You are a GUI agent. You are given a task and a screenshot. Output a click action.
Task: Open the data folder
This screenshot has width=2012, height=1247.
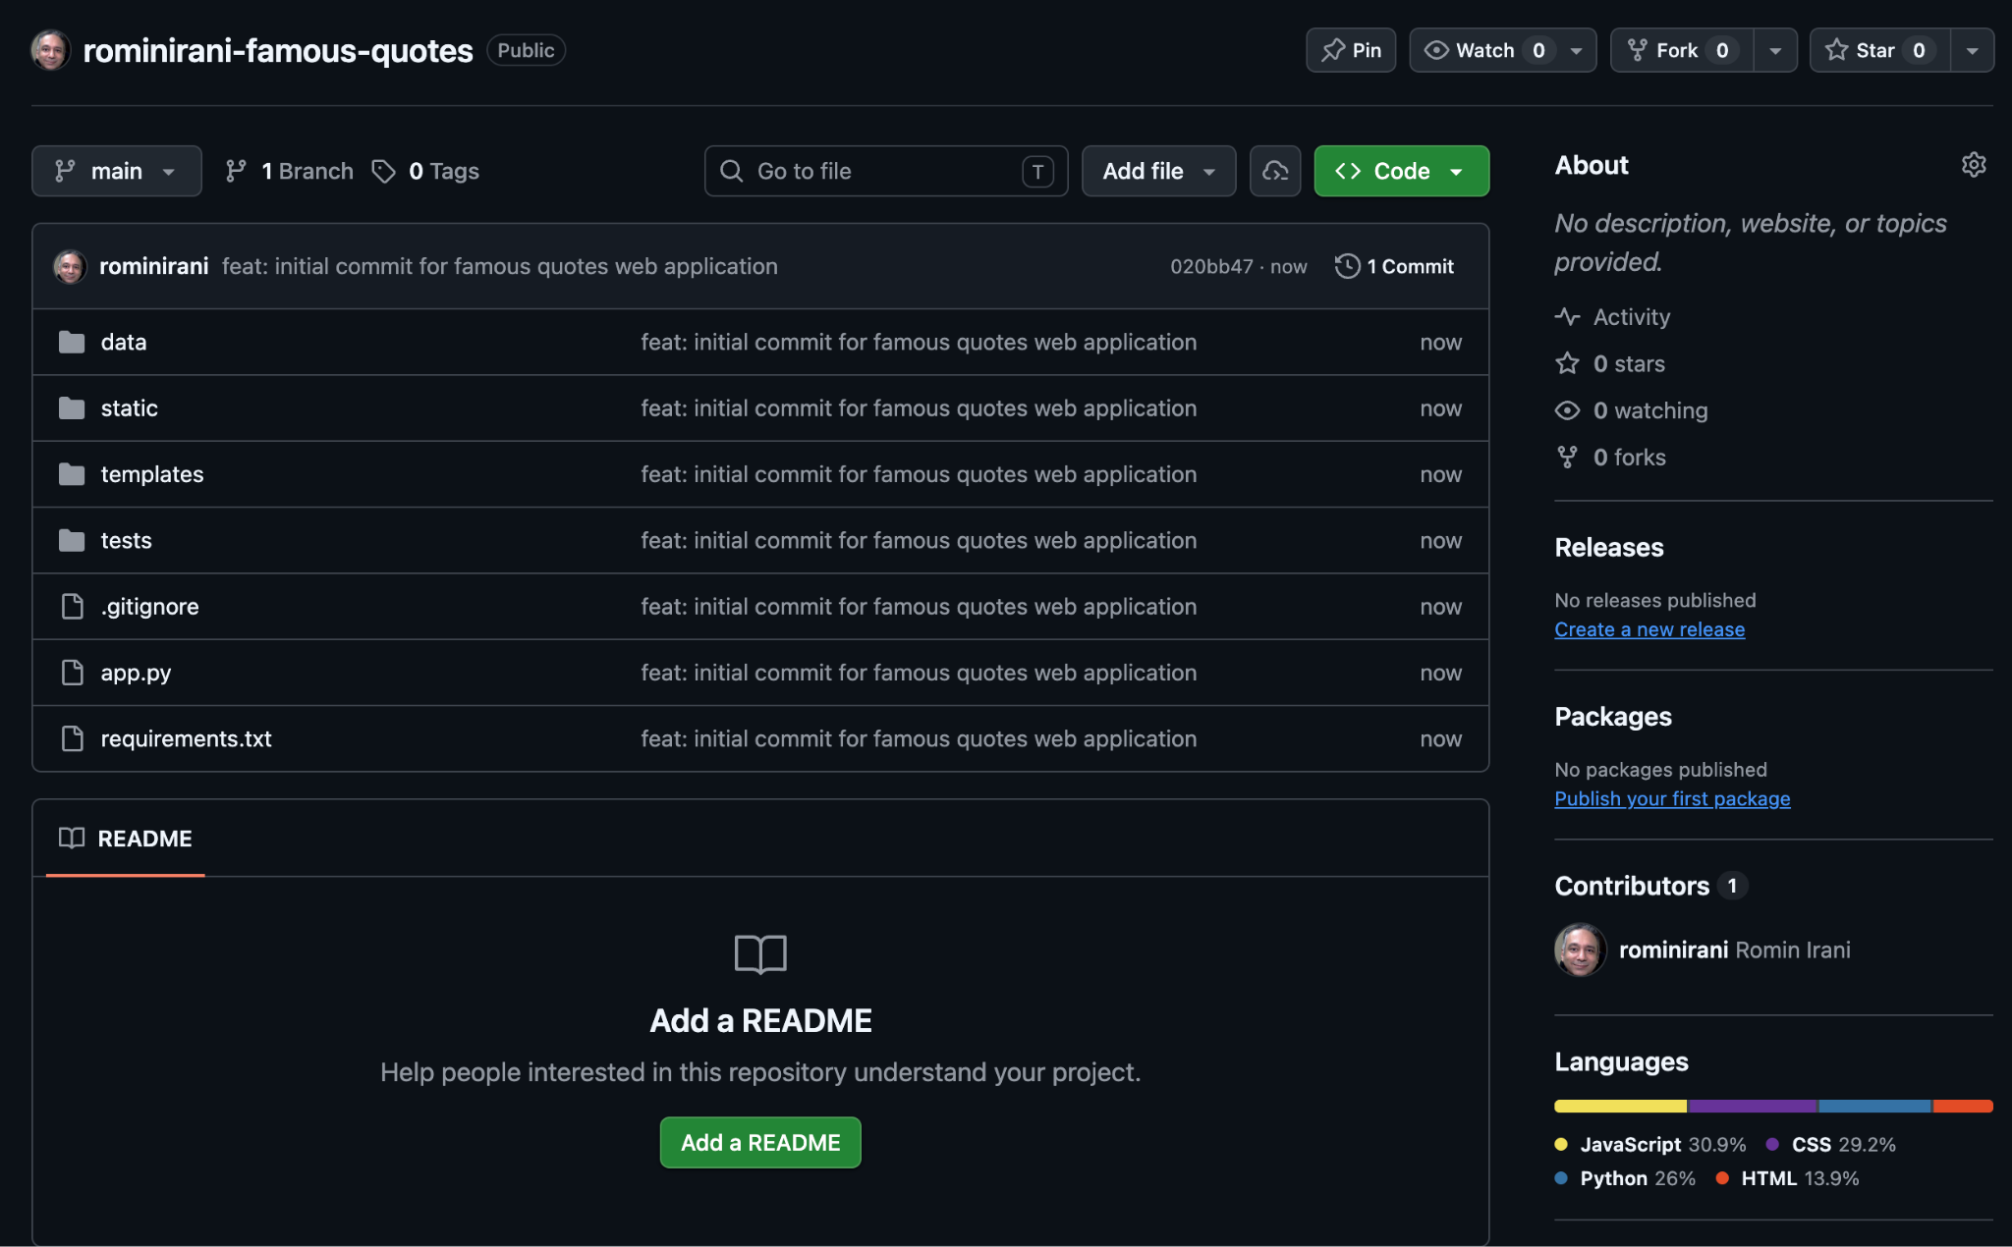tap(124, 342)
